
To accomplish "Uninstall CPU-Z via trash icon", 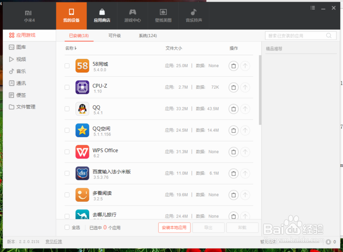I will tap(233, 87).
